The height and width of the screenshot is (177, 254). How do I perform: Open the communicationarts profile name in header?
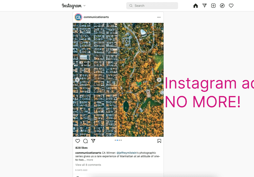click(x=96, y=17)
